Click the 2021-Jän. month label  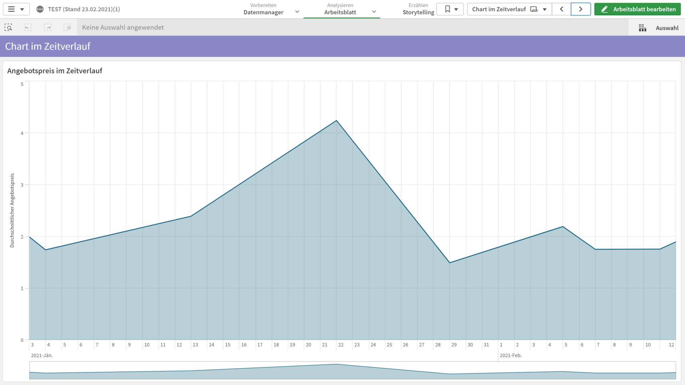tap(42, 355)
